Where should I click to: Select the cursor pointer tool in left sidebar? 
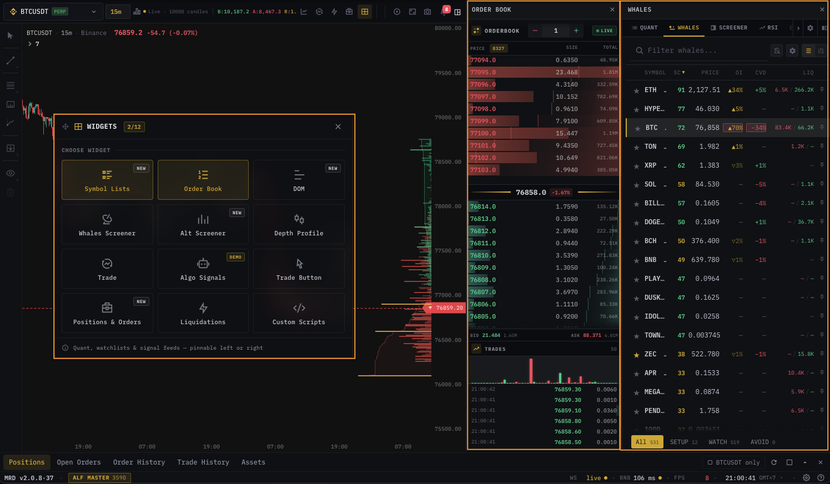click(11, 36)
